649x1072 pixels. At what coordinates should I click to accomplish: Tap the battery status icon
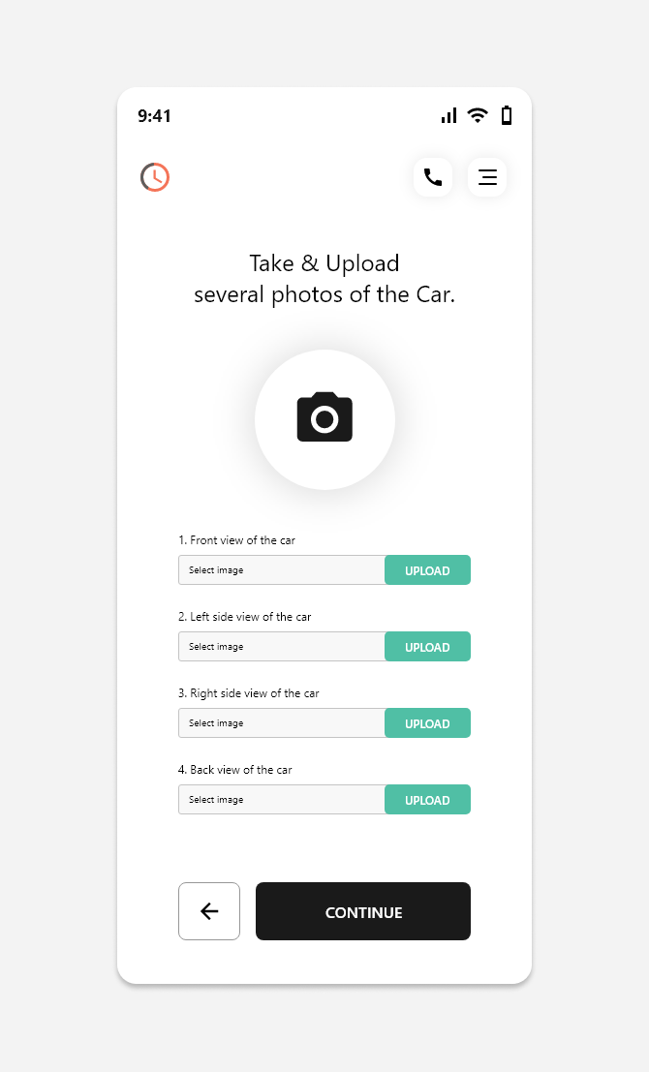click(x=507, y=115)
